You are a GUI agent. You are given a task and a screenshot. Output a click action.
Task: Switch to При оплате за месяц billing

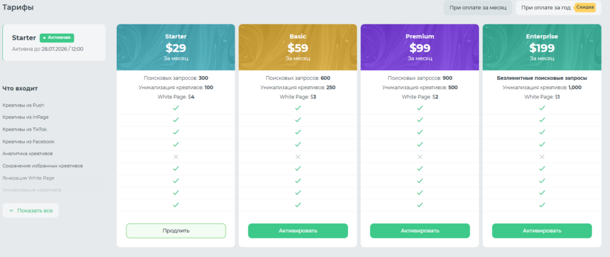click(x=478, y=8)
